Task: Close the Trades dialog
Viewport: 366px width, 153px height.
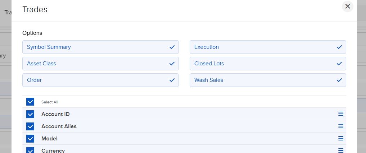Action: coord(347,6)
